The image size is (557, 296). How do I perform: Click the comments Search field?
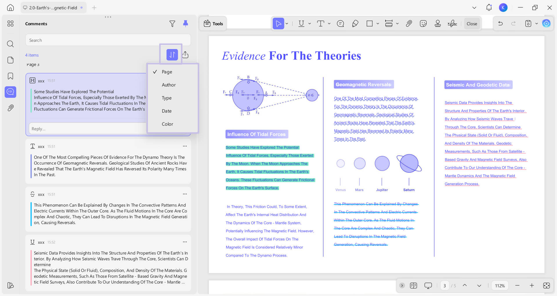pos(108,40)
